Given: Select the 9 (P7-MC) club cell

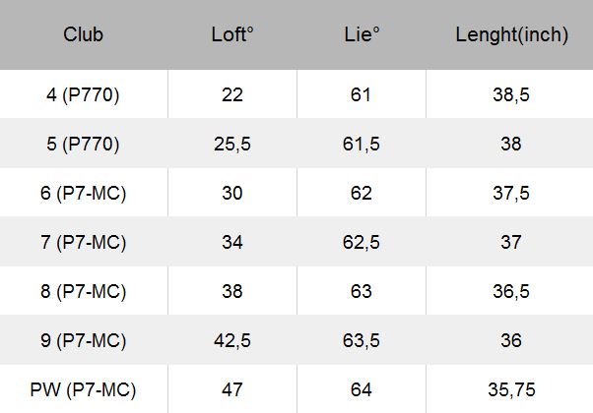Looking at the screenshot, I should pyautogui.click(x=83, y=340).
